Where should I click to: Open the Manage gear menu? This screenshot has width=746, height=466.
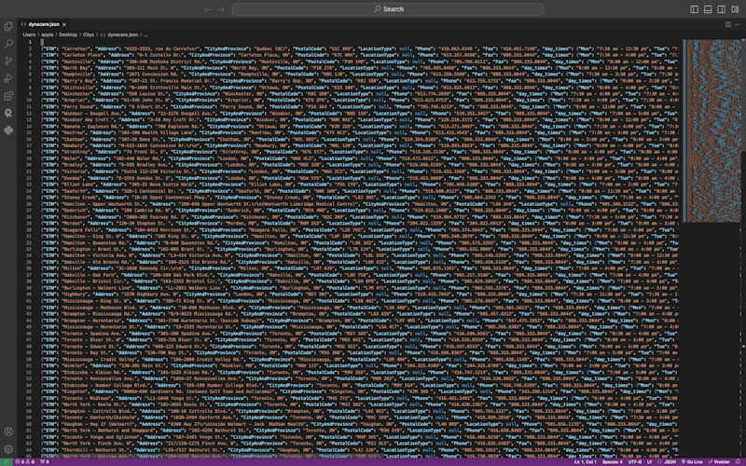click(8, 449)
